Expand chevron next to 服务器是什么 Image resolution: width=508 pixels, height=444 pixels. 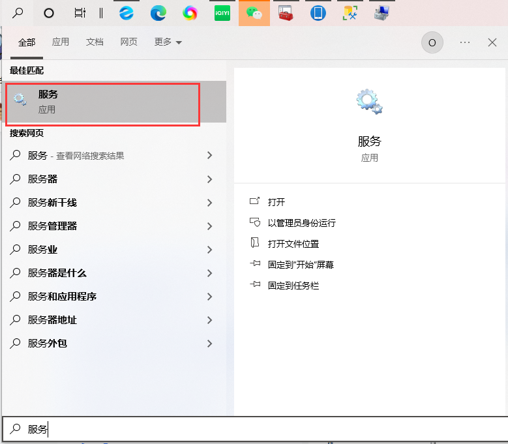click(x=209, y=273)
